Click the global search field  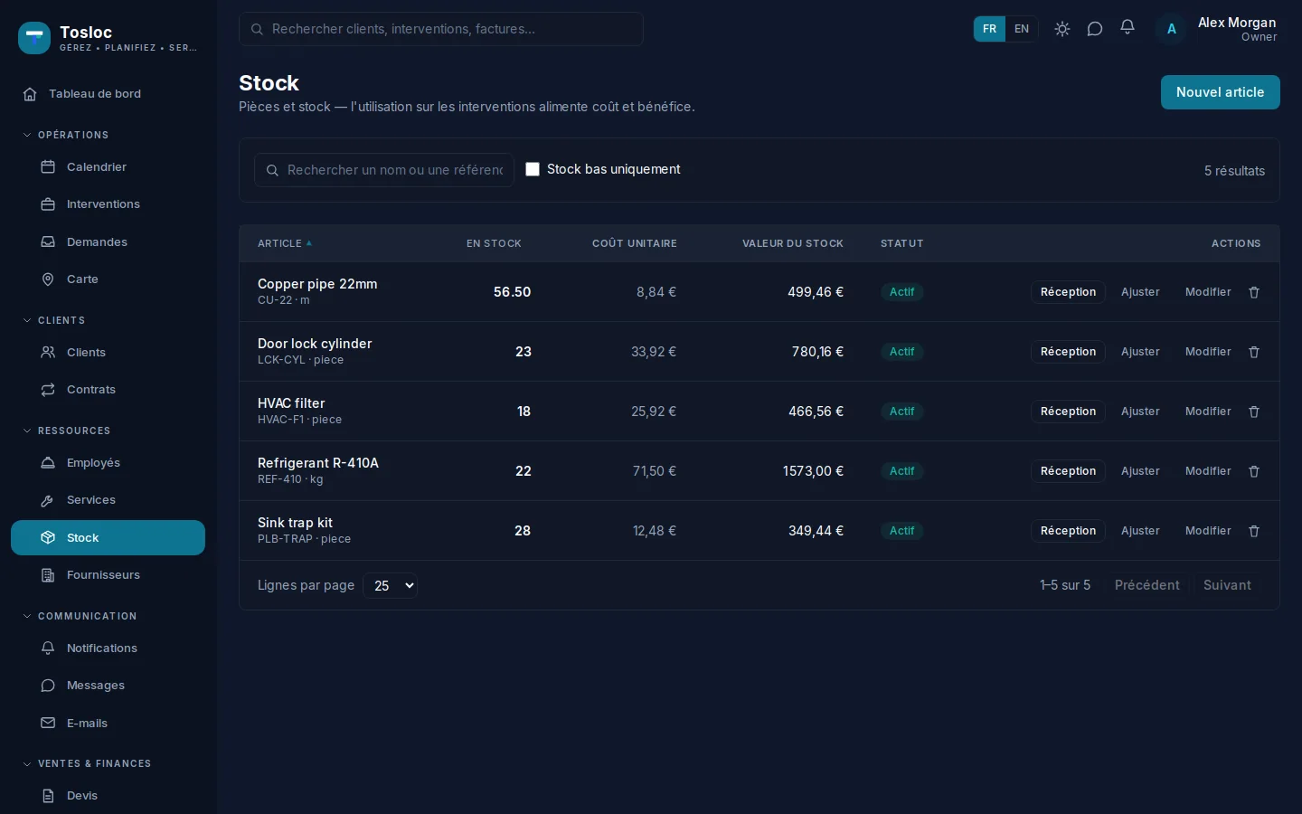click(x=441, y=29)
